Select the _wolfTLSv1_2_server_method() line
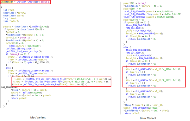Image resolution: width=190 pixels, height=121 pixels. click(x=30, y=71)
